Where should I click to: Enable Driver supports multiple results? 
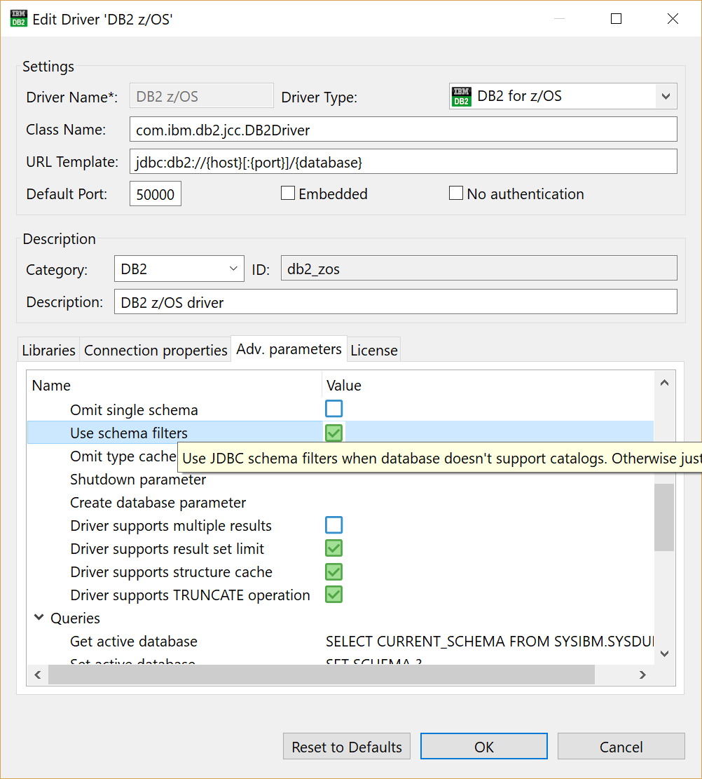333,525
